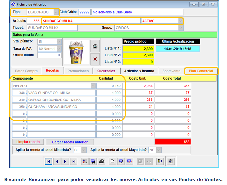Open the Vta. público dropdown
Image resolution: width=227 pixels, height=185 pixels.
coord(59,42)
